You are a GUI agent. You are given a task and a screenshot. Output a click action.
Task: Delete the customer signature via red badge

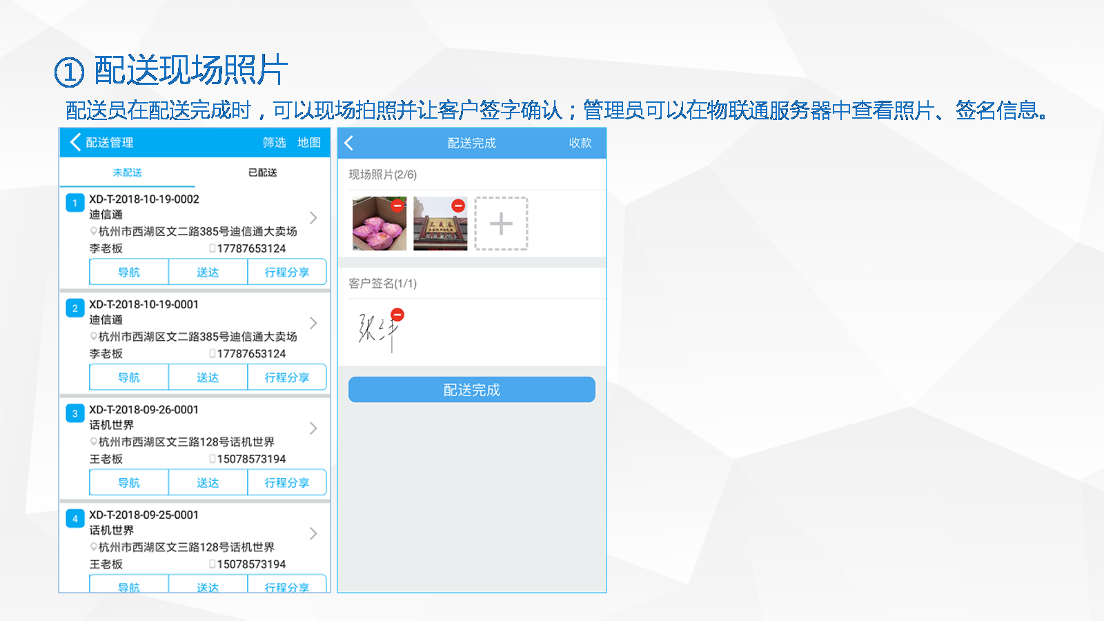397,315
